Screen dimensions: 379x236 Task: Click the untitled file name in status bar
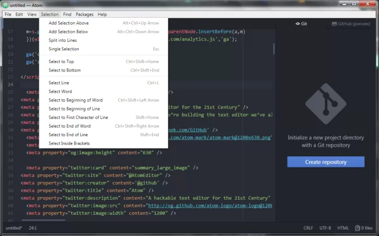click(14, 228)
